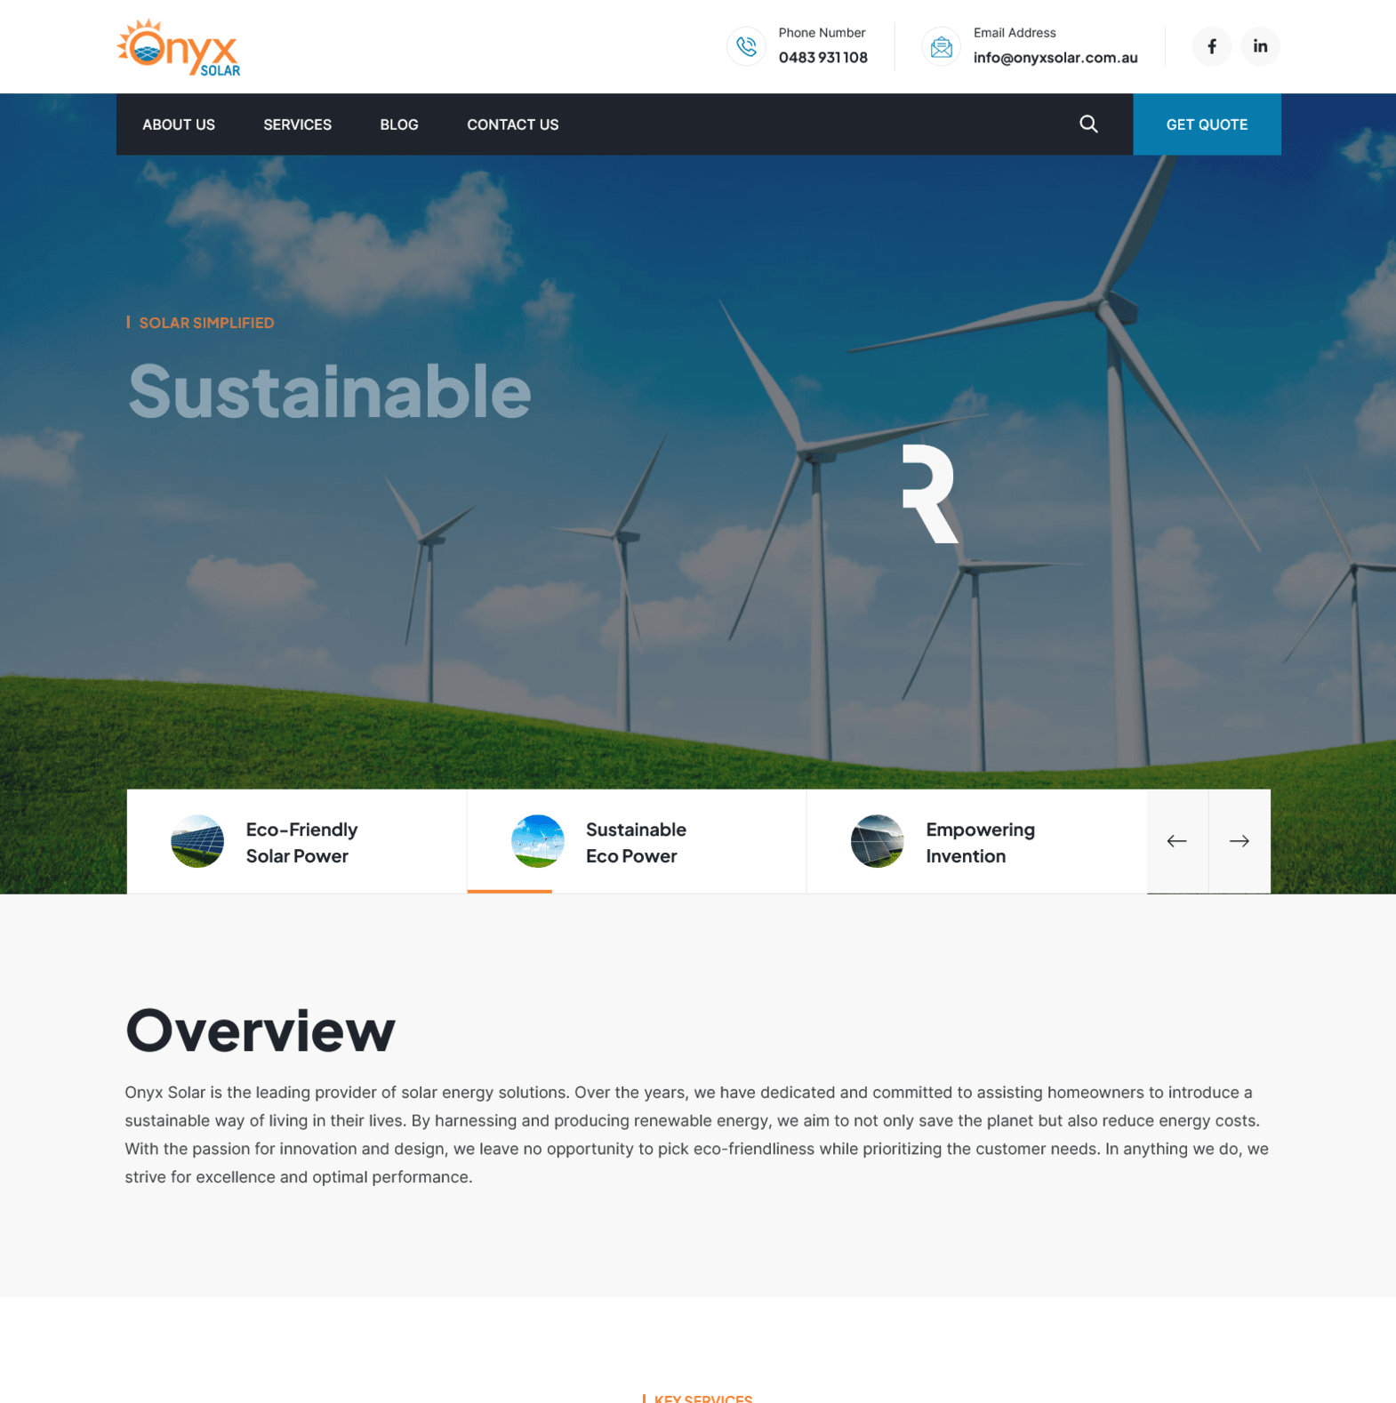Select the Eco-Friendly Solar Power slide tab
Viewport: 1396px width, 1403px height.
(x=297, y=841)
